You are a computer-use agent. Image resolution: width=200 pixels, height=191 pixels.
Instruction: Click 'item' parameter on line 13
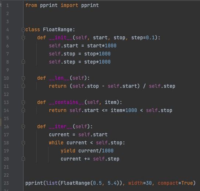coord(111,102)
